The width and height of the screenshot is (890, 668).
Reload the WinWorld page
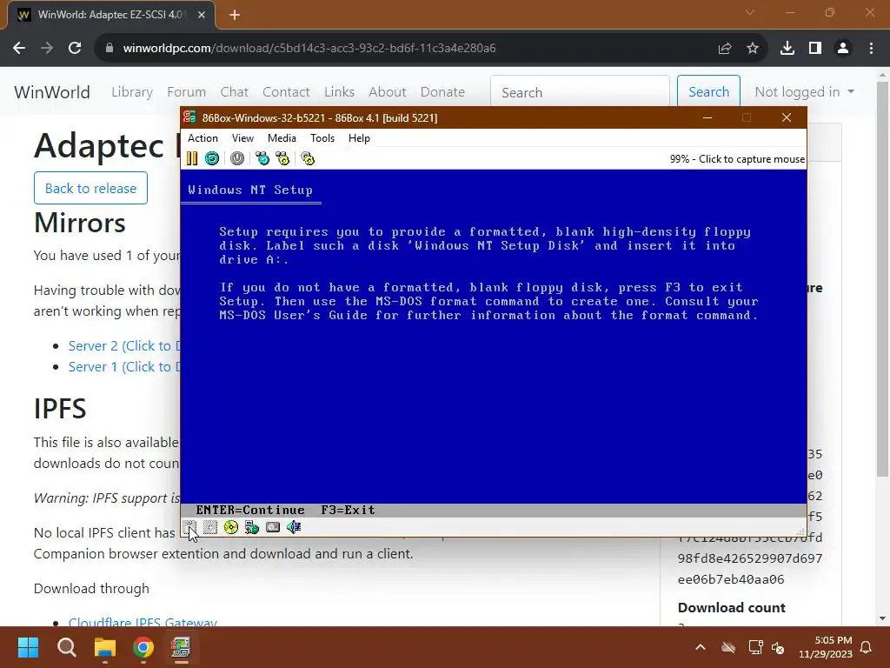[75, 49]
